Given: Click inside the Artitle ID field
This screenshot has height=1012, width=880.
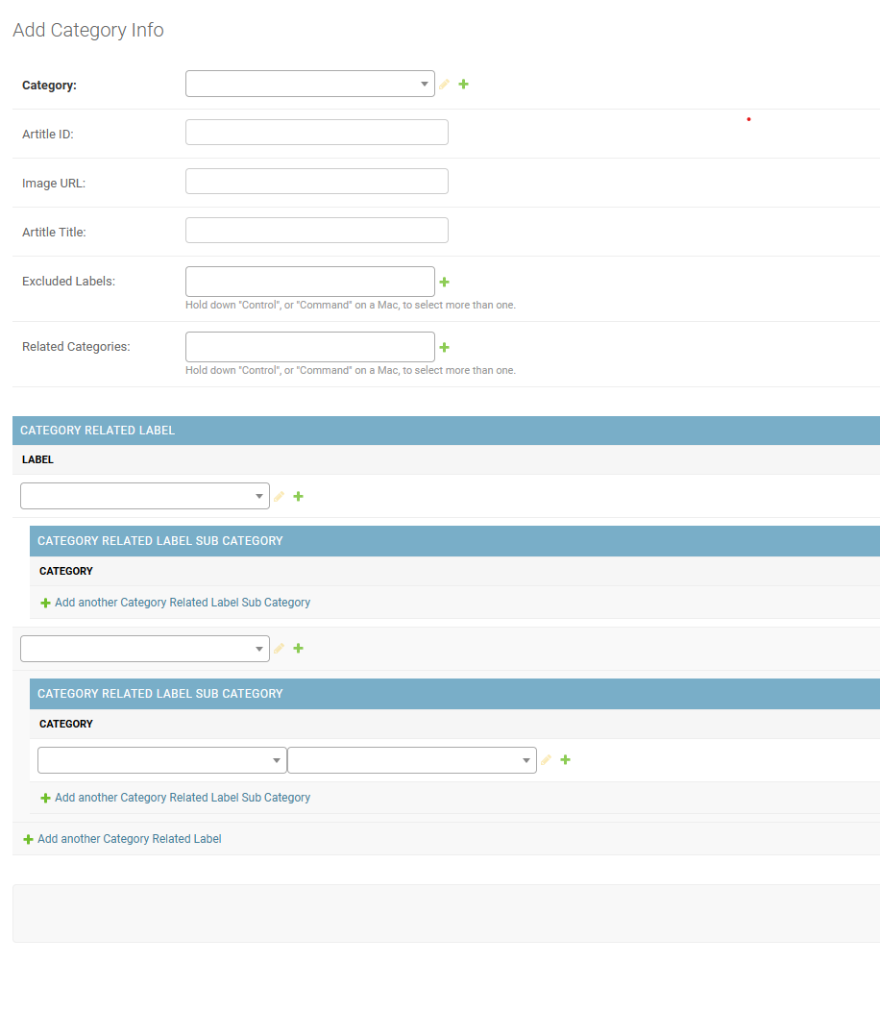Looking at the screenshot, I should coord(316,132).
